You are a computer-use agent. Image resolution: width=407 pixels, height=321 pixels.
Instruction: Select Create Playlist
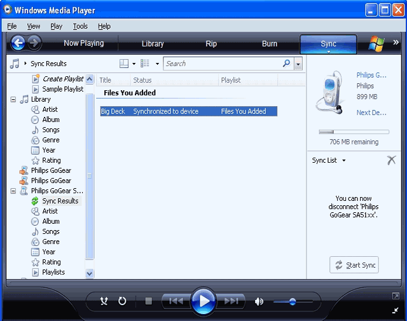point(63,79)
